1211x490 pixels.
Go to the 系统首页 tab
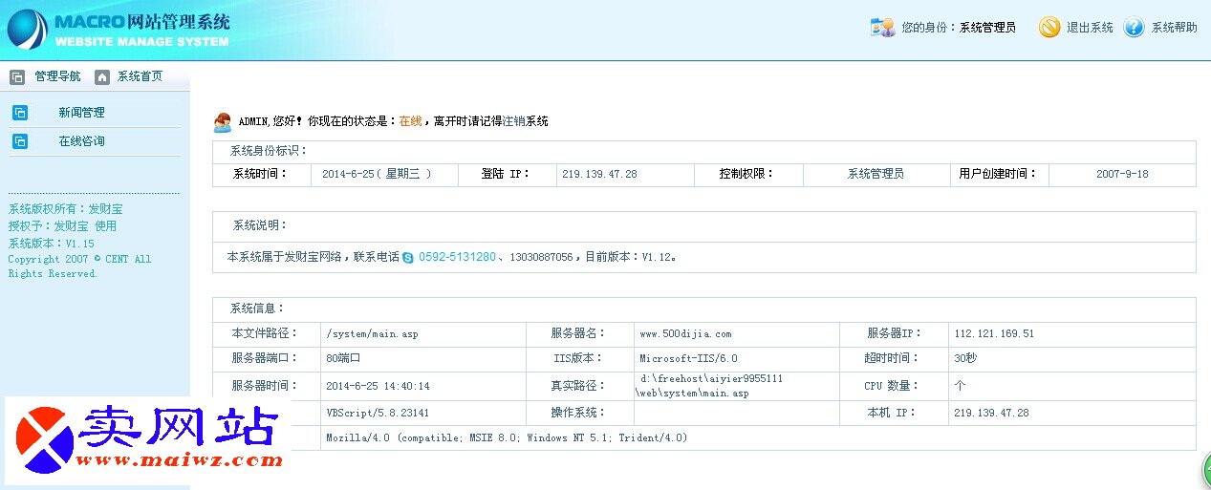click(x=140, y=76)
